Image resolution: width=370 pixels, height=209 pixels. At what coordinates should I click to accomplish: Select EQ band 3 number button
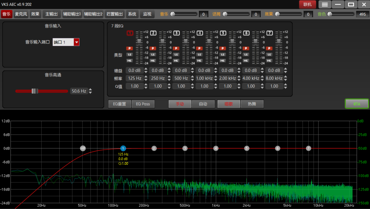pyautogui.click(x=176, y=33)
